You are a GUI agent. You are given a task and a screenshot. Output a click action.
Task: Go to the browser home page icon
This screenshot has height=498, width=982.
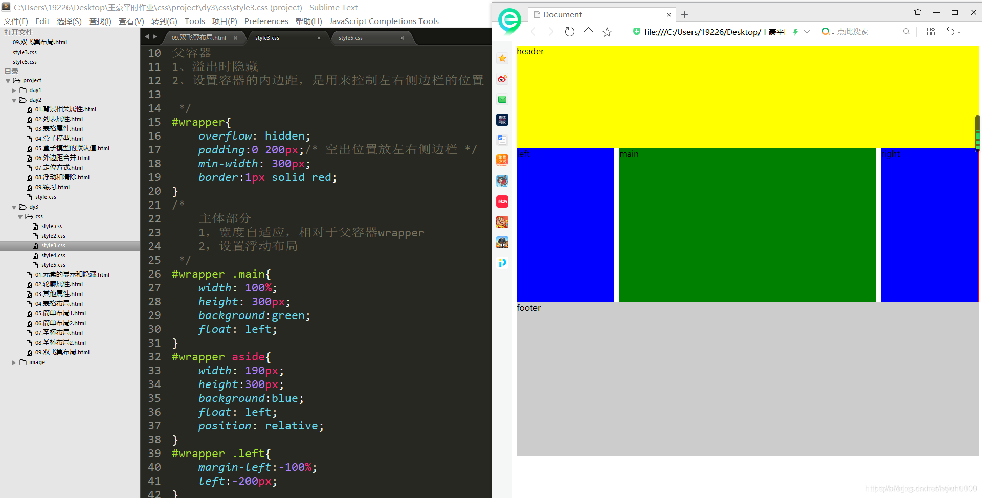[x=588, y=32]
